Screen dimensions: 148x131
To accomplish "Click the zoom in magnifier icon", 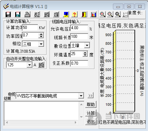I will tap(102, 14).
